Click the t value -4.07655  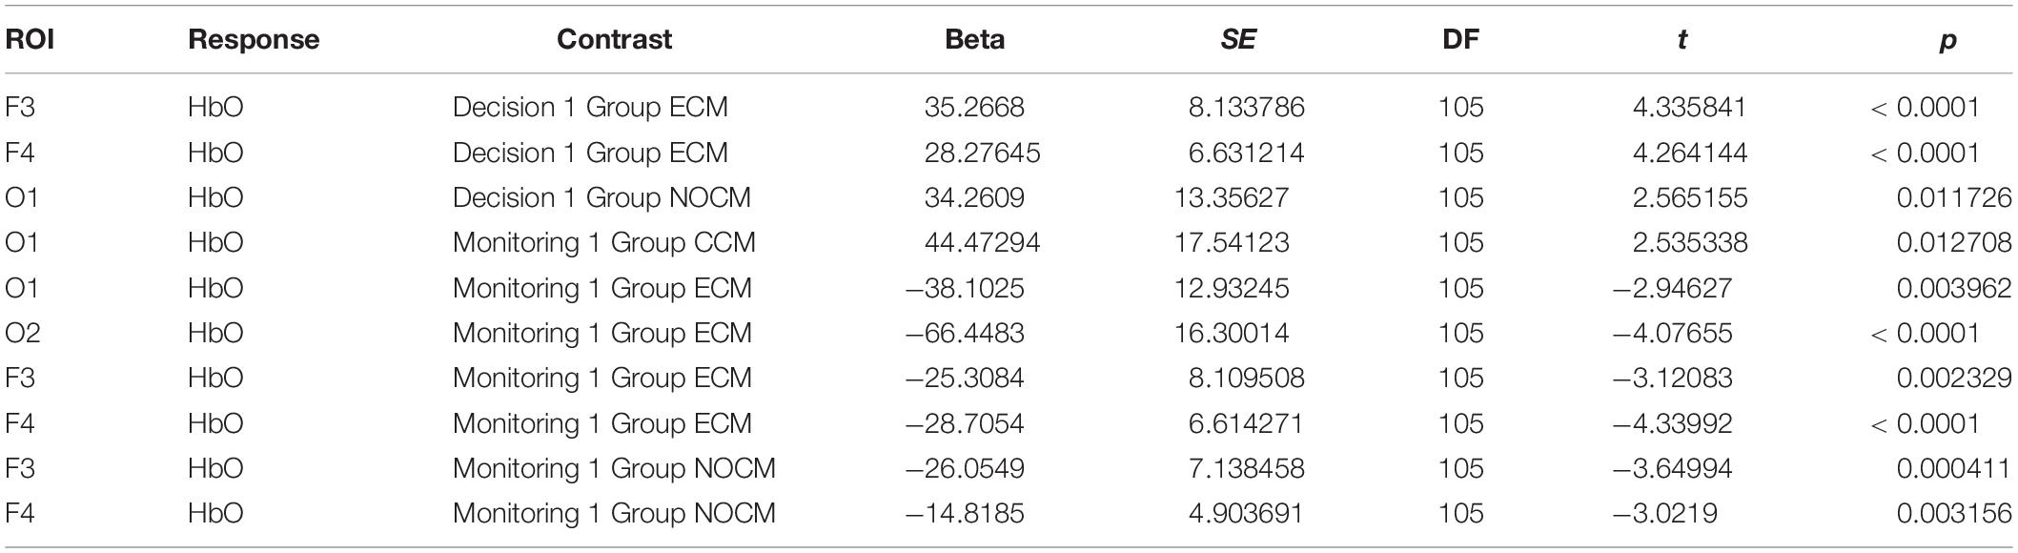click(x=1672, y=333)
